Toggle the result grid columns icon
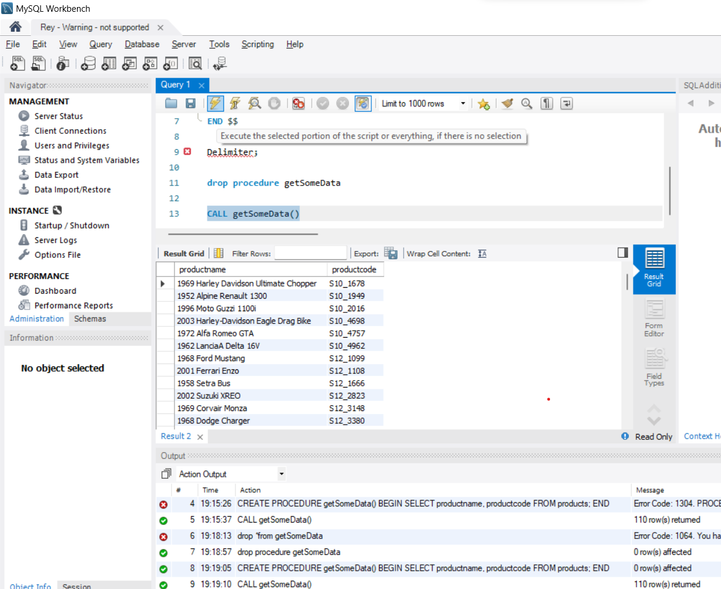 pyautogui.click(x=219, y=253)
